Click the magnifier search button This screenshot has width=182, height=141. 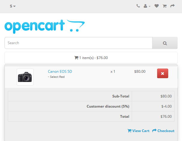165,43
